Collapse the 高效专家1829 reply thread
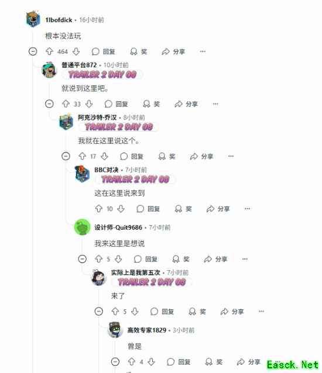This screenshot has width=322, height=373. (x=115, y=362)
